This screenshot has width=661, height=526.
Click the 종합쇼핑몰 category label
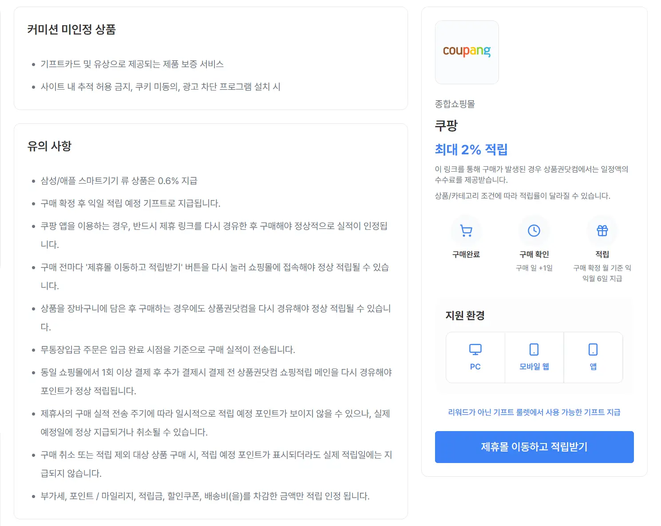(x=455, y=104)
